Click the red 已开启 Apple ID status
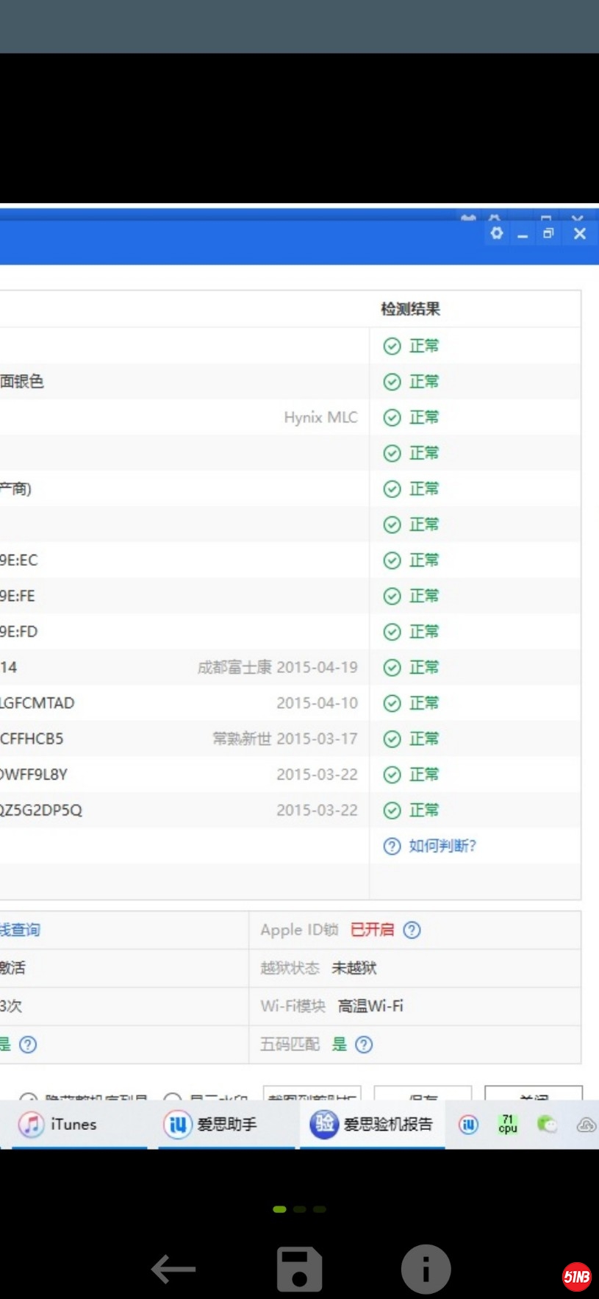The image size is (599, 1299). tap(372, 930)
